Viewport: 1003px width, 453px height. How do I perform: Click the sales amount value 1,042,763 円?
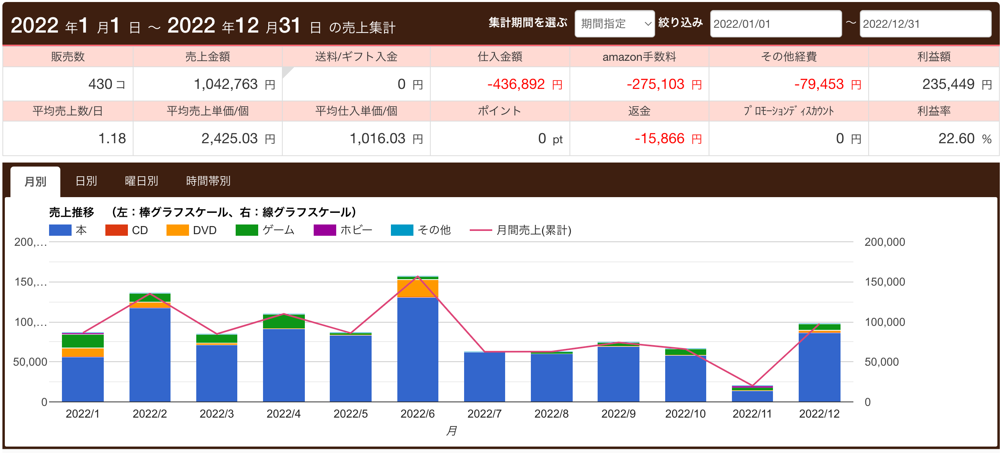pos(234,84)
